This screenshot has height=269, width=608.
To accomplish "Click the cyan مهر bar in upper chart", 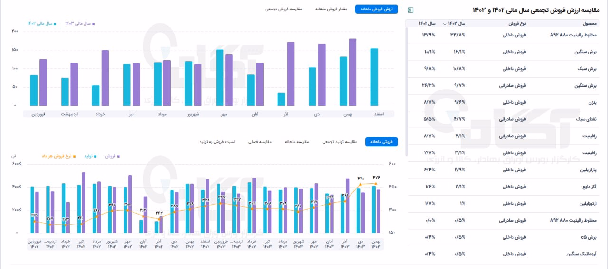I will [219, 78].
